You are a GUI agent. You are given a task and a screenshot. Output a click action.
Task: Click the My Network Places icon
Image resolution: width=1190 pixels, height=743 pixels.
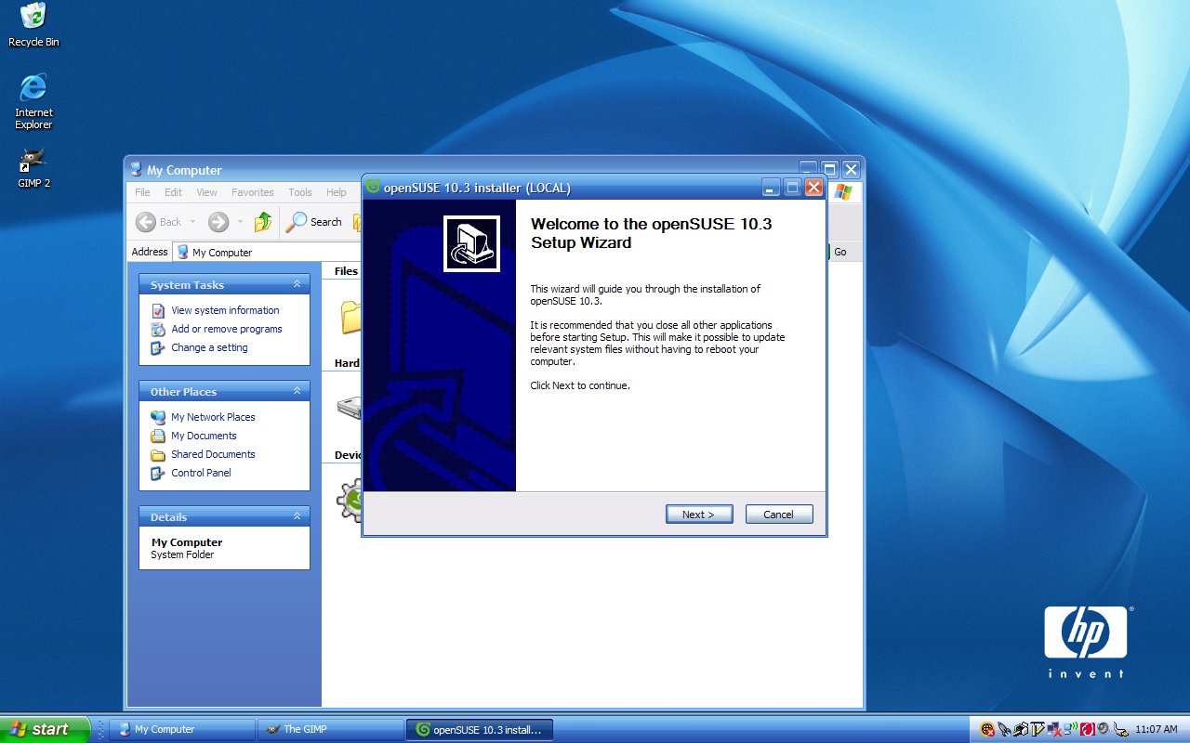coord(158,417)
